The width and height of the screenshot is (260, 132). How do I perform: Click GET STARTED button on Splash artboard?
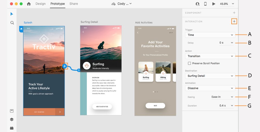pos(39,112)
